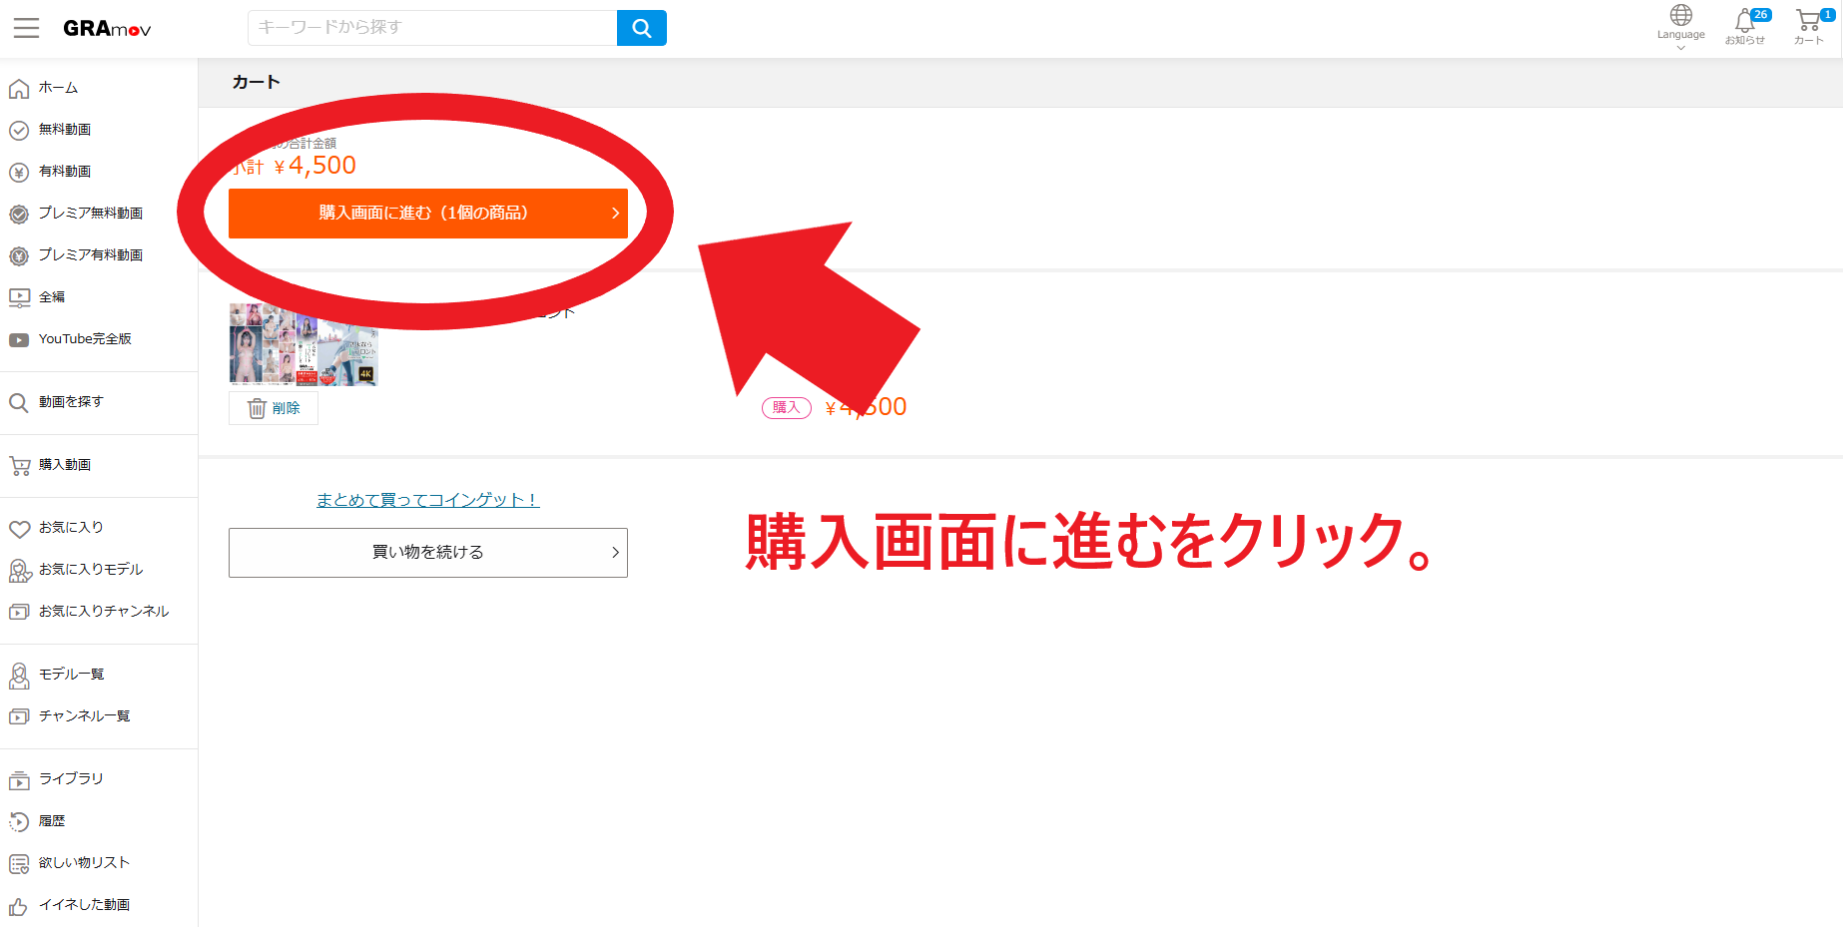Open 欲しい物リスト wishlist
Viewport: 1843px width, 927px height.
tap(84, 863)
